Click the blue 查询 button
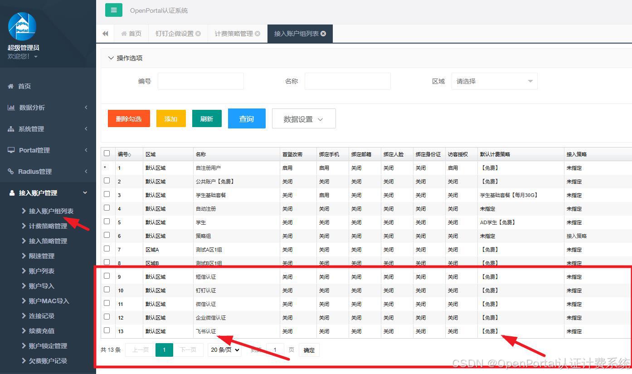632x374 pixels. (x=247, y=118)
